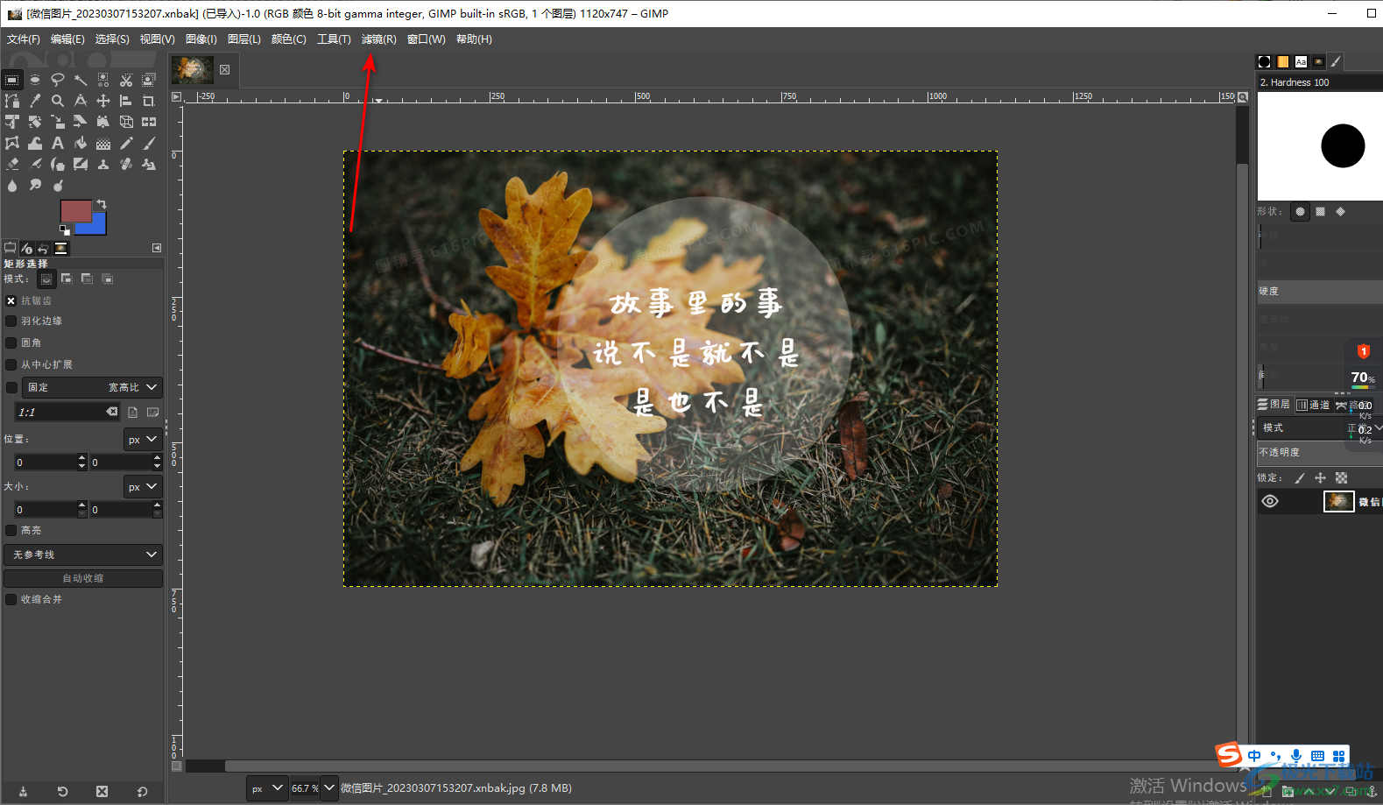The height and width of the screenshot is (805, 1383).
Task: Select the Eraser tool
Action: point(12,164)
